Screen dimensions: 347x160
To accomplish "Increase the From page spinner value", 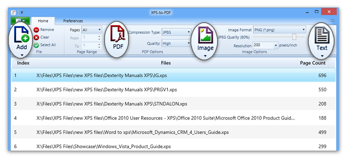I will [99, 36].
